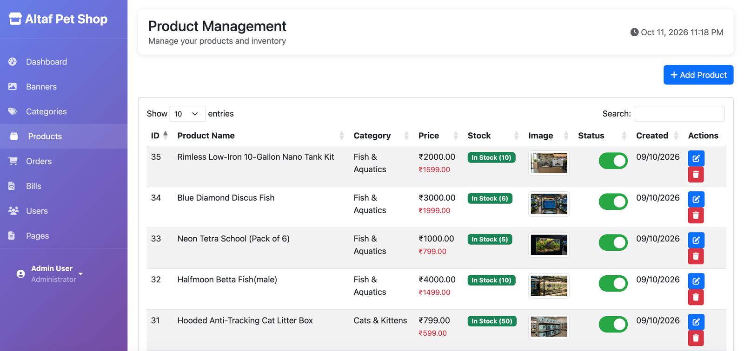Sort the table by Stock
The image size is (744, 351).
coord(493,136)
